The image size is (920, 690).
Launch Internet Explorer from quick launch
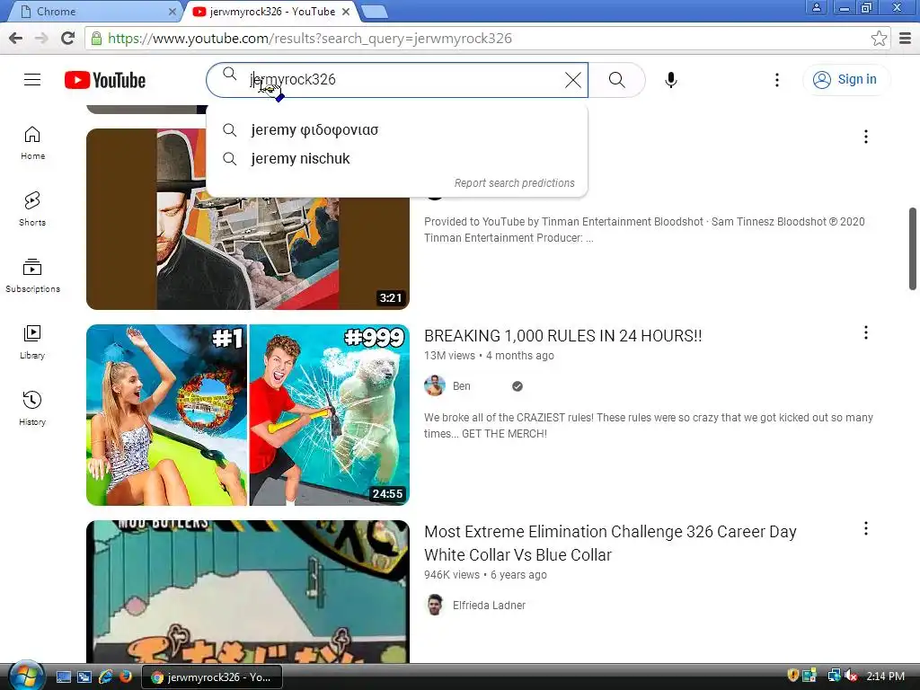(x=105, y=677)
